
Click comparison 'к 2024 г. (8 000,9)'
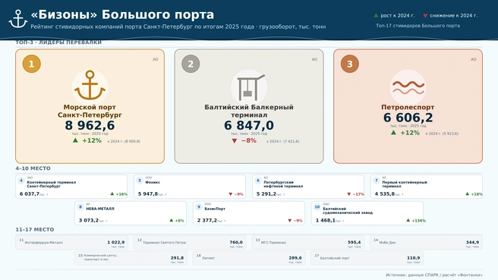pyautogui.click(x=124, y=141)
